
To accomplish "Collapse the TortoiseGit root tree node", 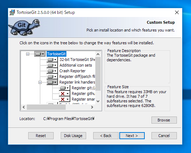I will point(28,54).
